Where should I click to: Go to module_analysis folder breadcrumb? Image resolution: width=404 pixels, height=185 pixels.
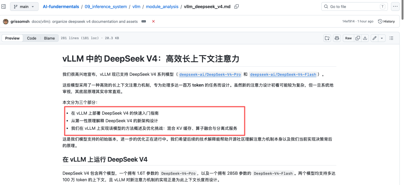tap(162, 7)
